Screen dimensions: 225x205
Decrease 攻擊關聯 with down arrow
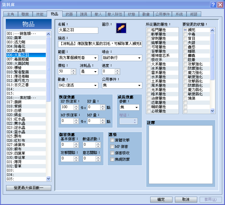click(x=76, y=160)
